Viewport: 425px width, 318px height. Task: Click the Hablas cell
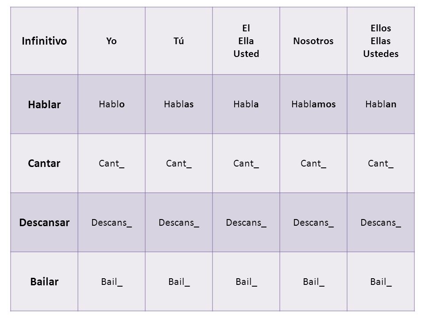pos(178,104)
